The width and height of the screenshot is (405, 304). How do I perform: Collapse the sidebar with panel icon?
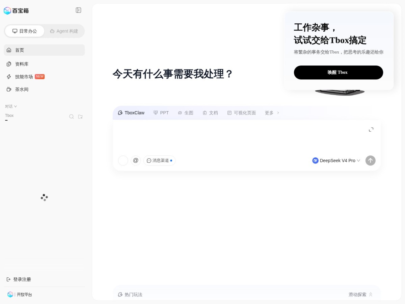78,10
